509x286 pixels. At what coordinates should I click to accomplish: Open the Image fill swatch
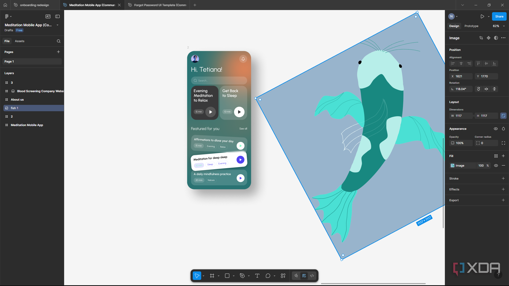453,166
